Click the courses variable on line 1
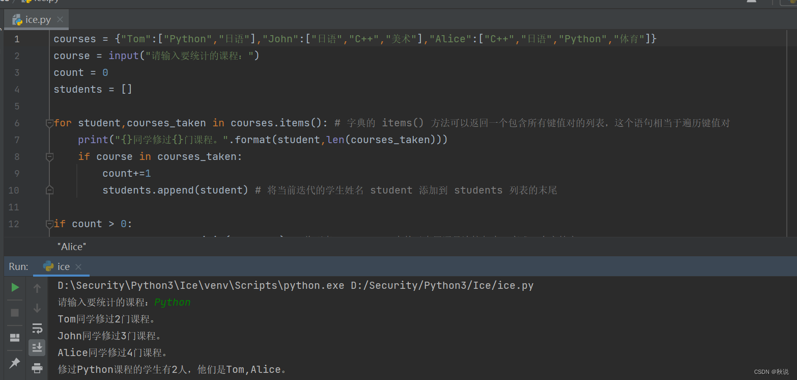Image resolution: width=797 pixels, height=380 pixels. (x=75, y=39)
